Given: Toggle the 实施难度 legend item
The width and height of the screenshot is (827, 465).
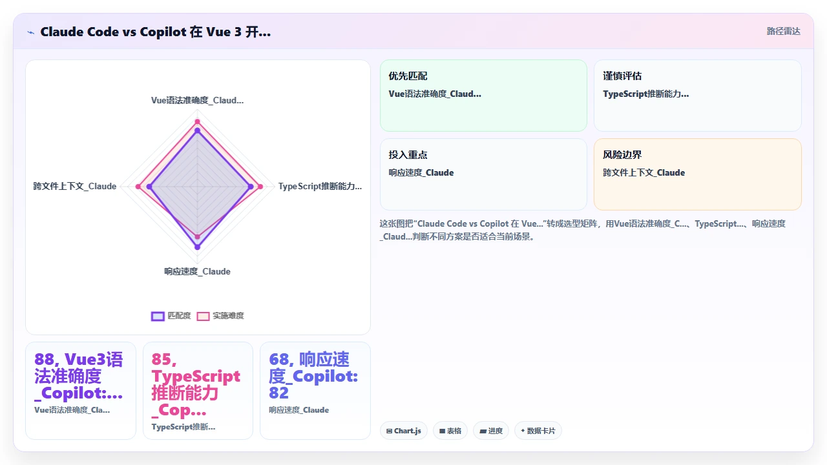Looking at the screenshot, I should pos(220,316).
